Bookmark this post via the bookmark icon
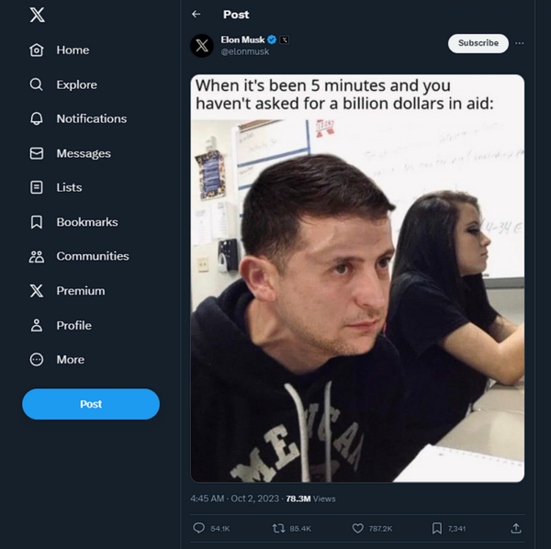 point(436,528)
